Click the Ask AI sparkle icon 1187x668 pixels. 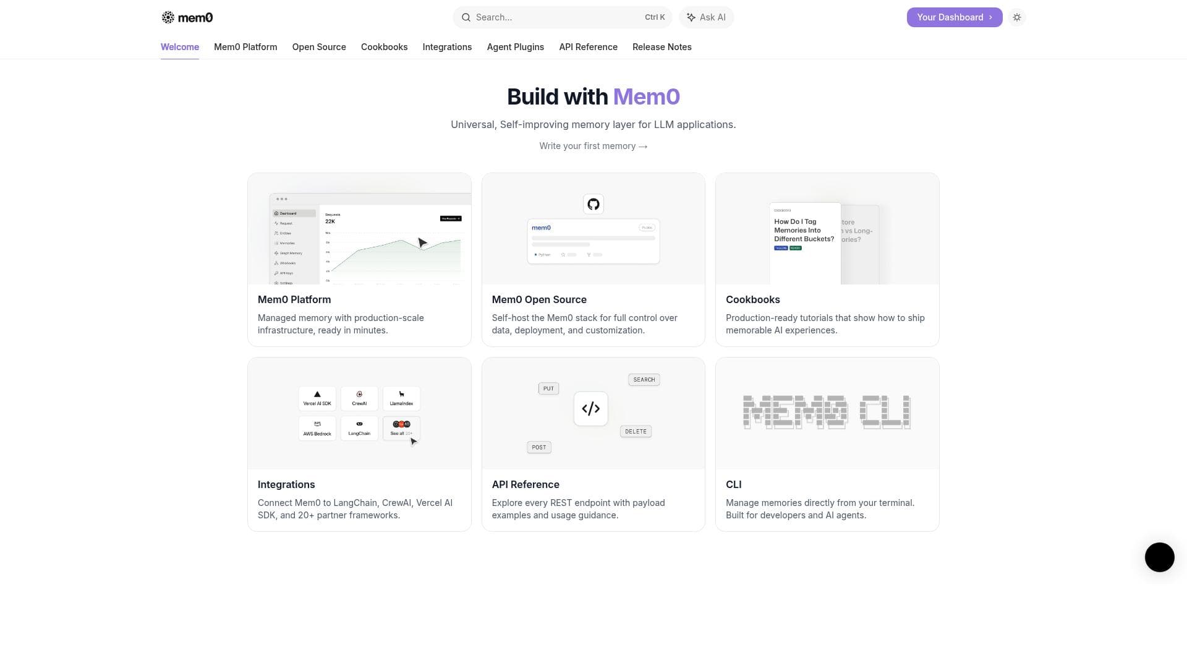click(x=691, y=17)
